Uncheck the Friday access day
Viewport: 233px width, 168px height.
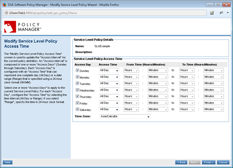(77, 103)
